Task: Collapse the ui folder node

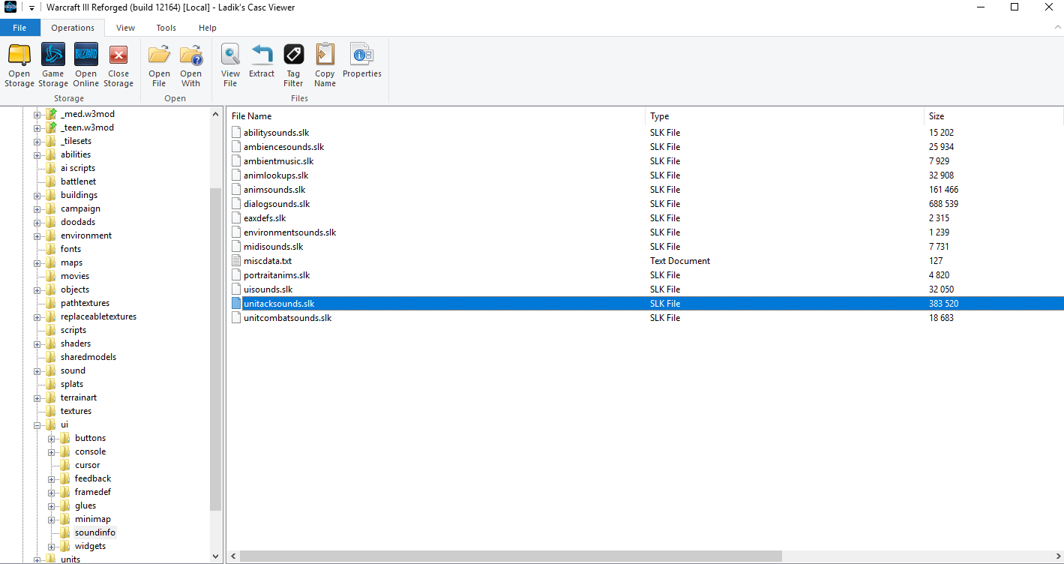Action: [37, 424]
